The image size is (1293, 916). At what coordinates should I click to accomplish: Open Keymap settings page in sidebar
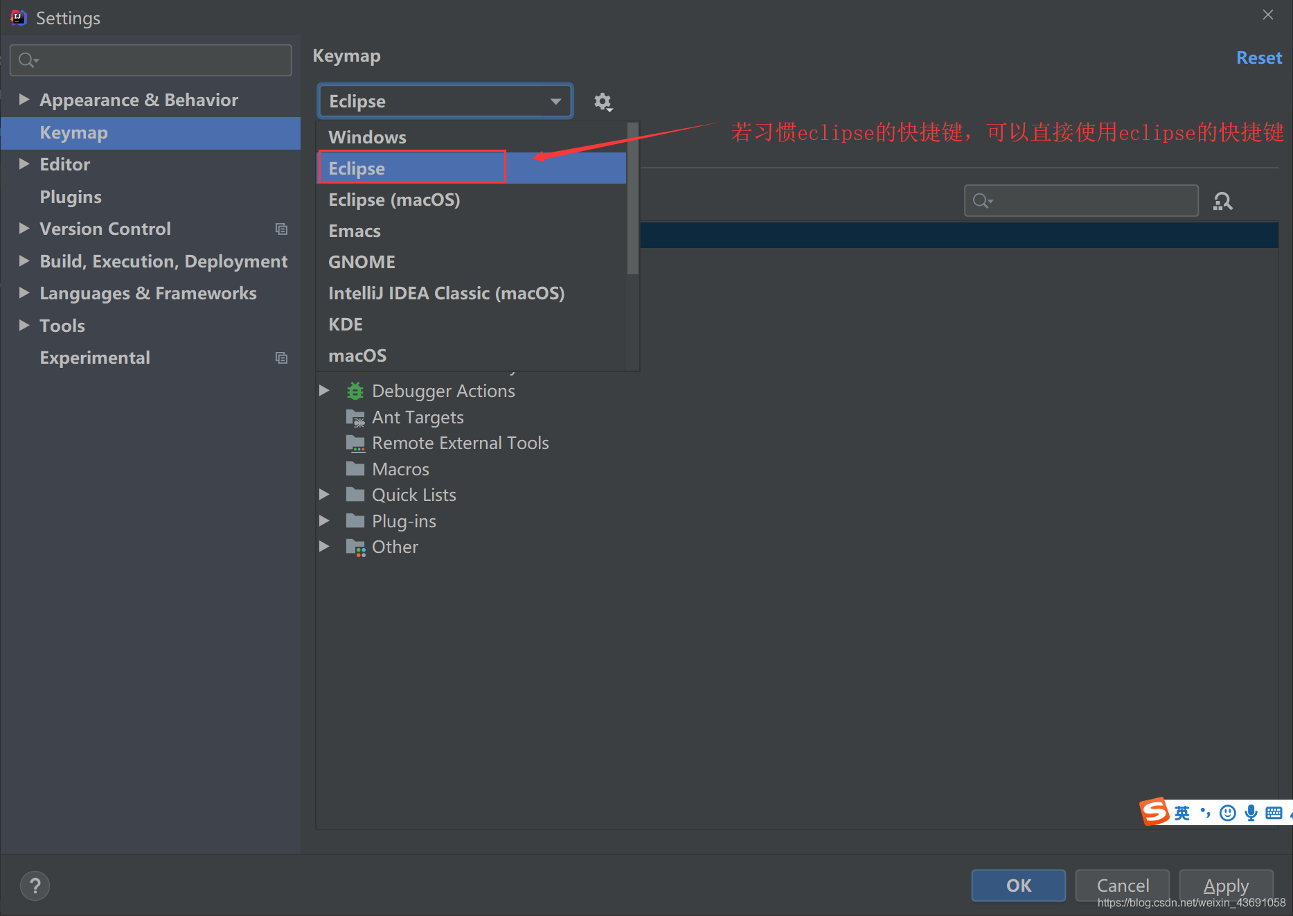point(150,132)
